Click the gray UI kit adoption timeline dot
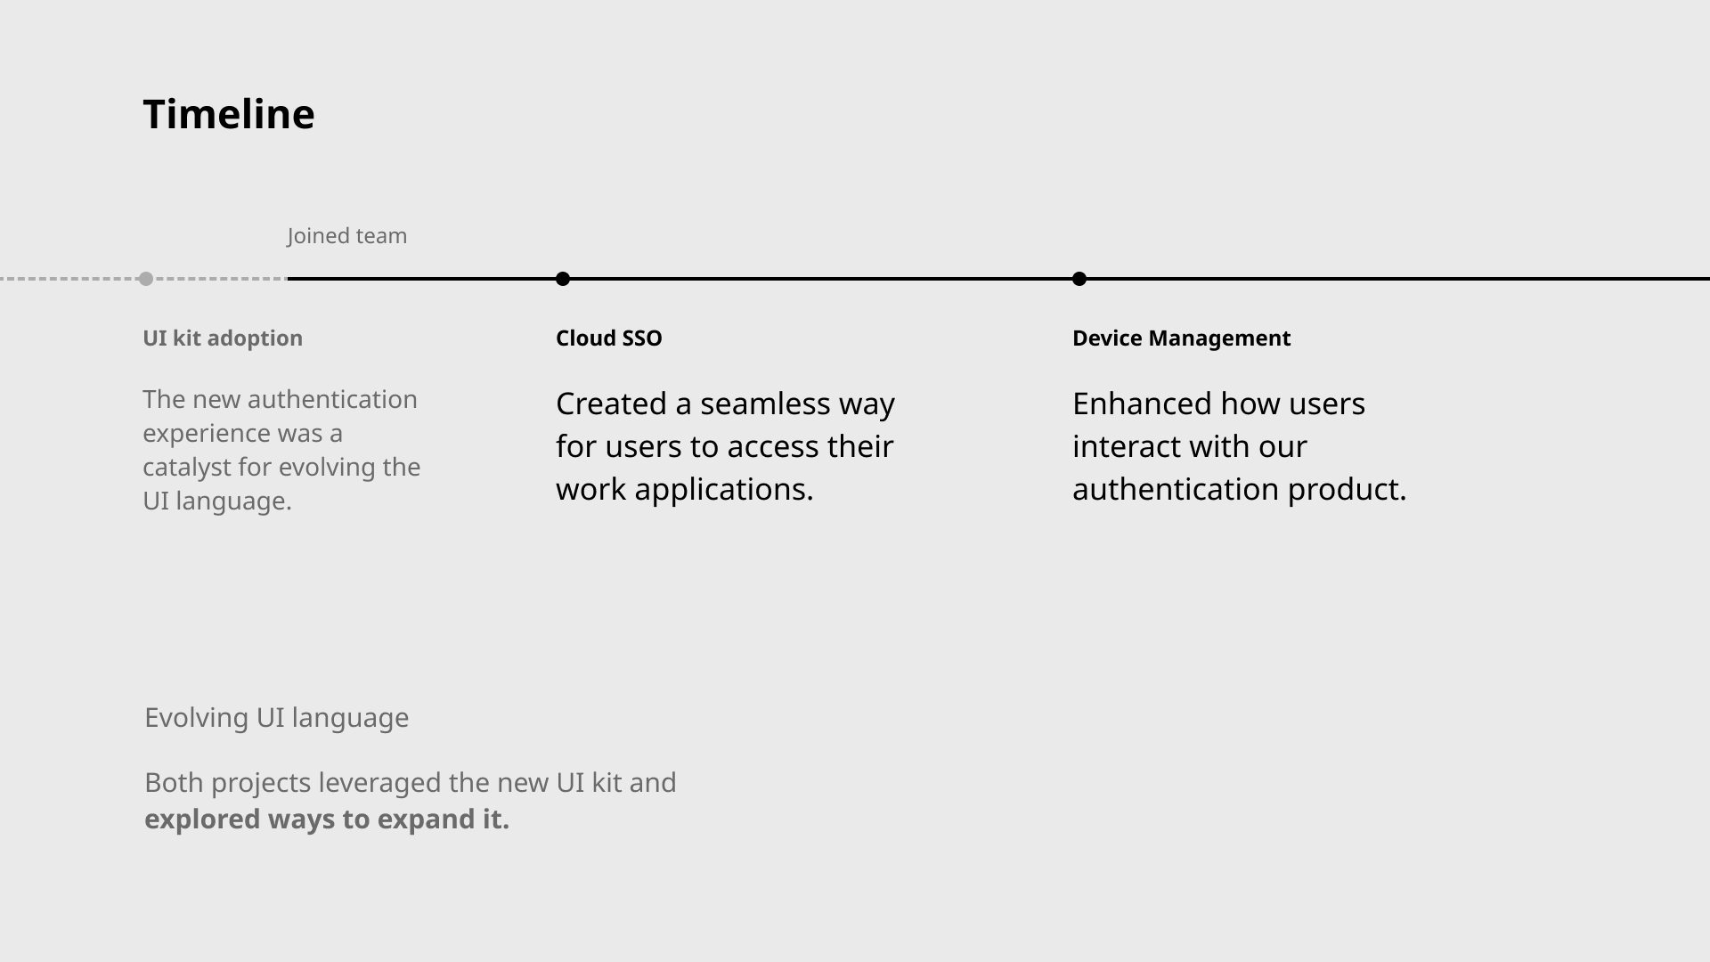Image resolution: width=1710 pixels, height=962 pixels. point(146,279)
